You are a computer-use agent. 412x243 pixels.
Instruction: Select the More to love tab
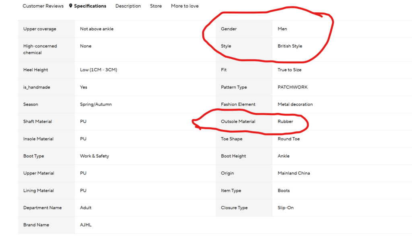pos(185,6)
